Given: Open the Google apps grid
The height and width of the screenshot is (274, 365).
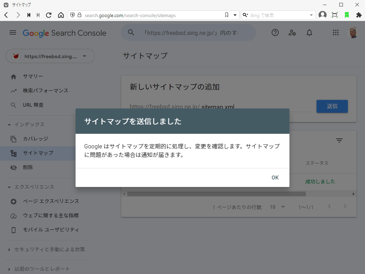Looking at the screenshot, I should point(335,32).
